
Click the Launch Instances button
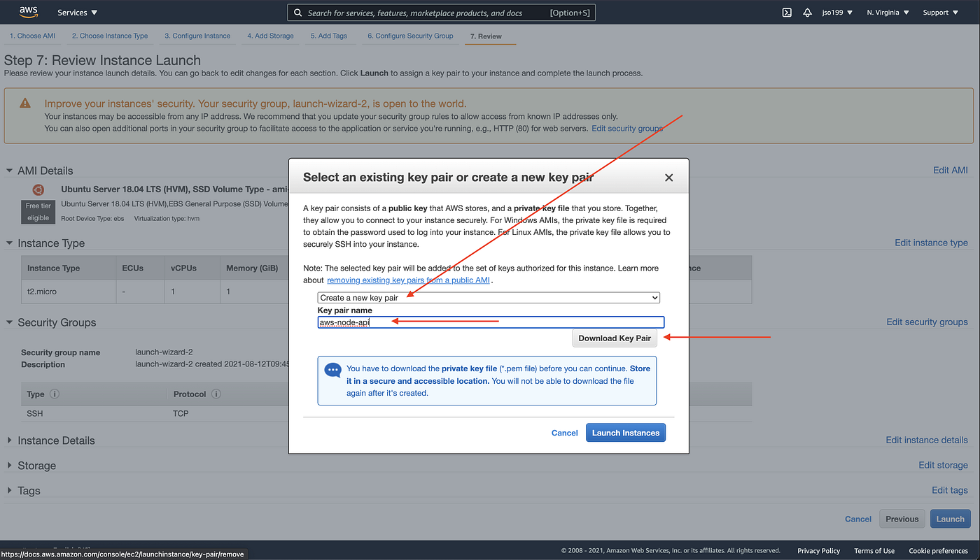[x=625, y=432]
